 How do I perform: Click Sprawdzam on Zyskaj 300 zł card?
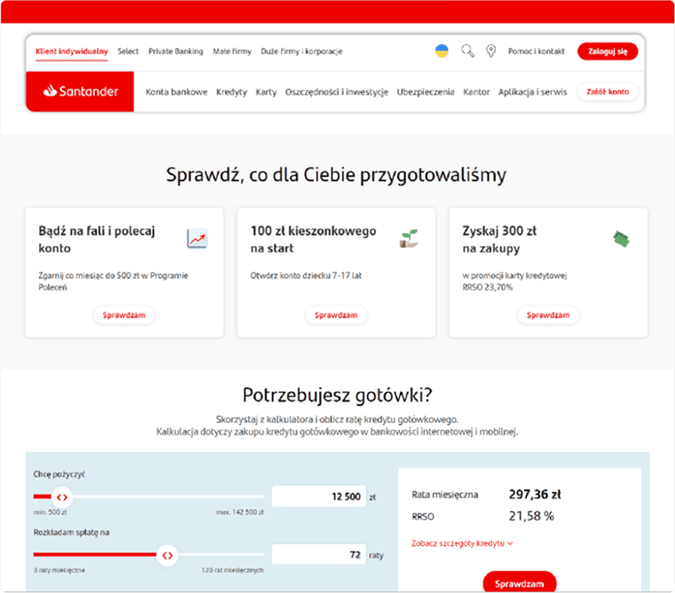(548, 315)
